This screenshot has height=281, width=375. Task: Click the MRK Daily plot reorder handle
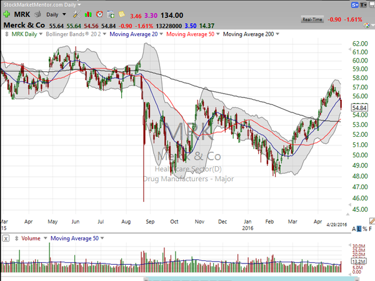pyautogui.click(x=6, y=34)
